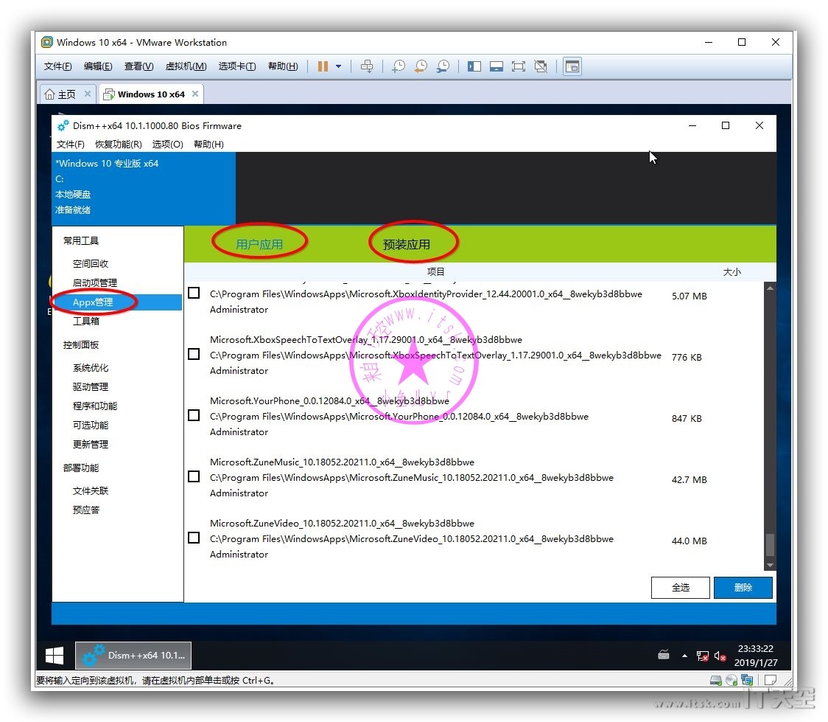Switch to the 主页 tab

(x=66, y=94)
